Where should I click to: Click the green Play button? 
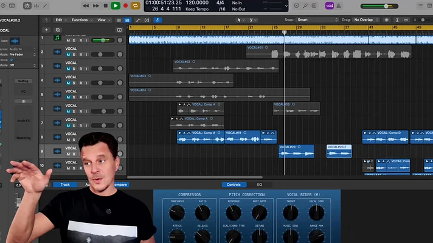[x=116, y=6]
